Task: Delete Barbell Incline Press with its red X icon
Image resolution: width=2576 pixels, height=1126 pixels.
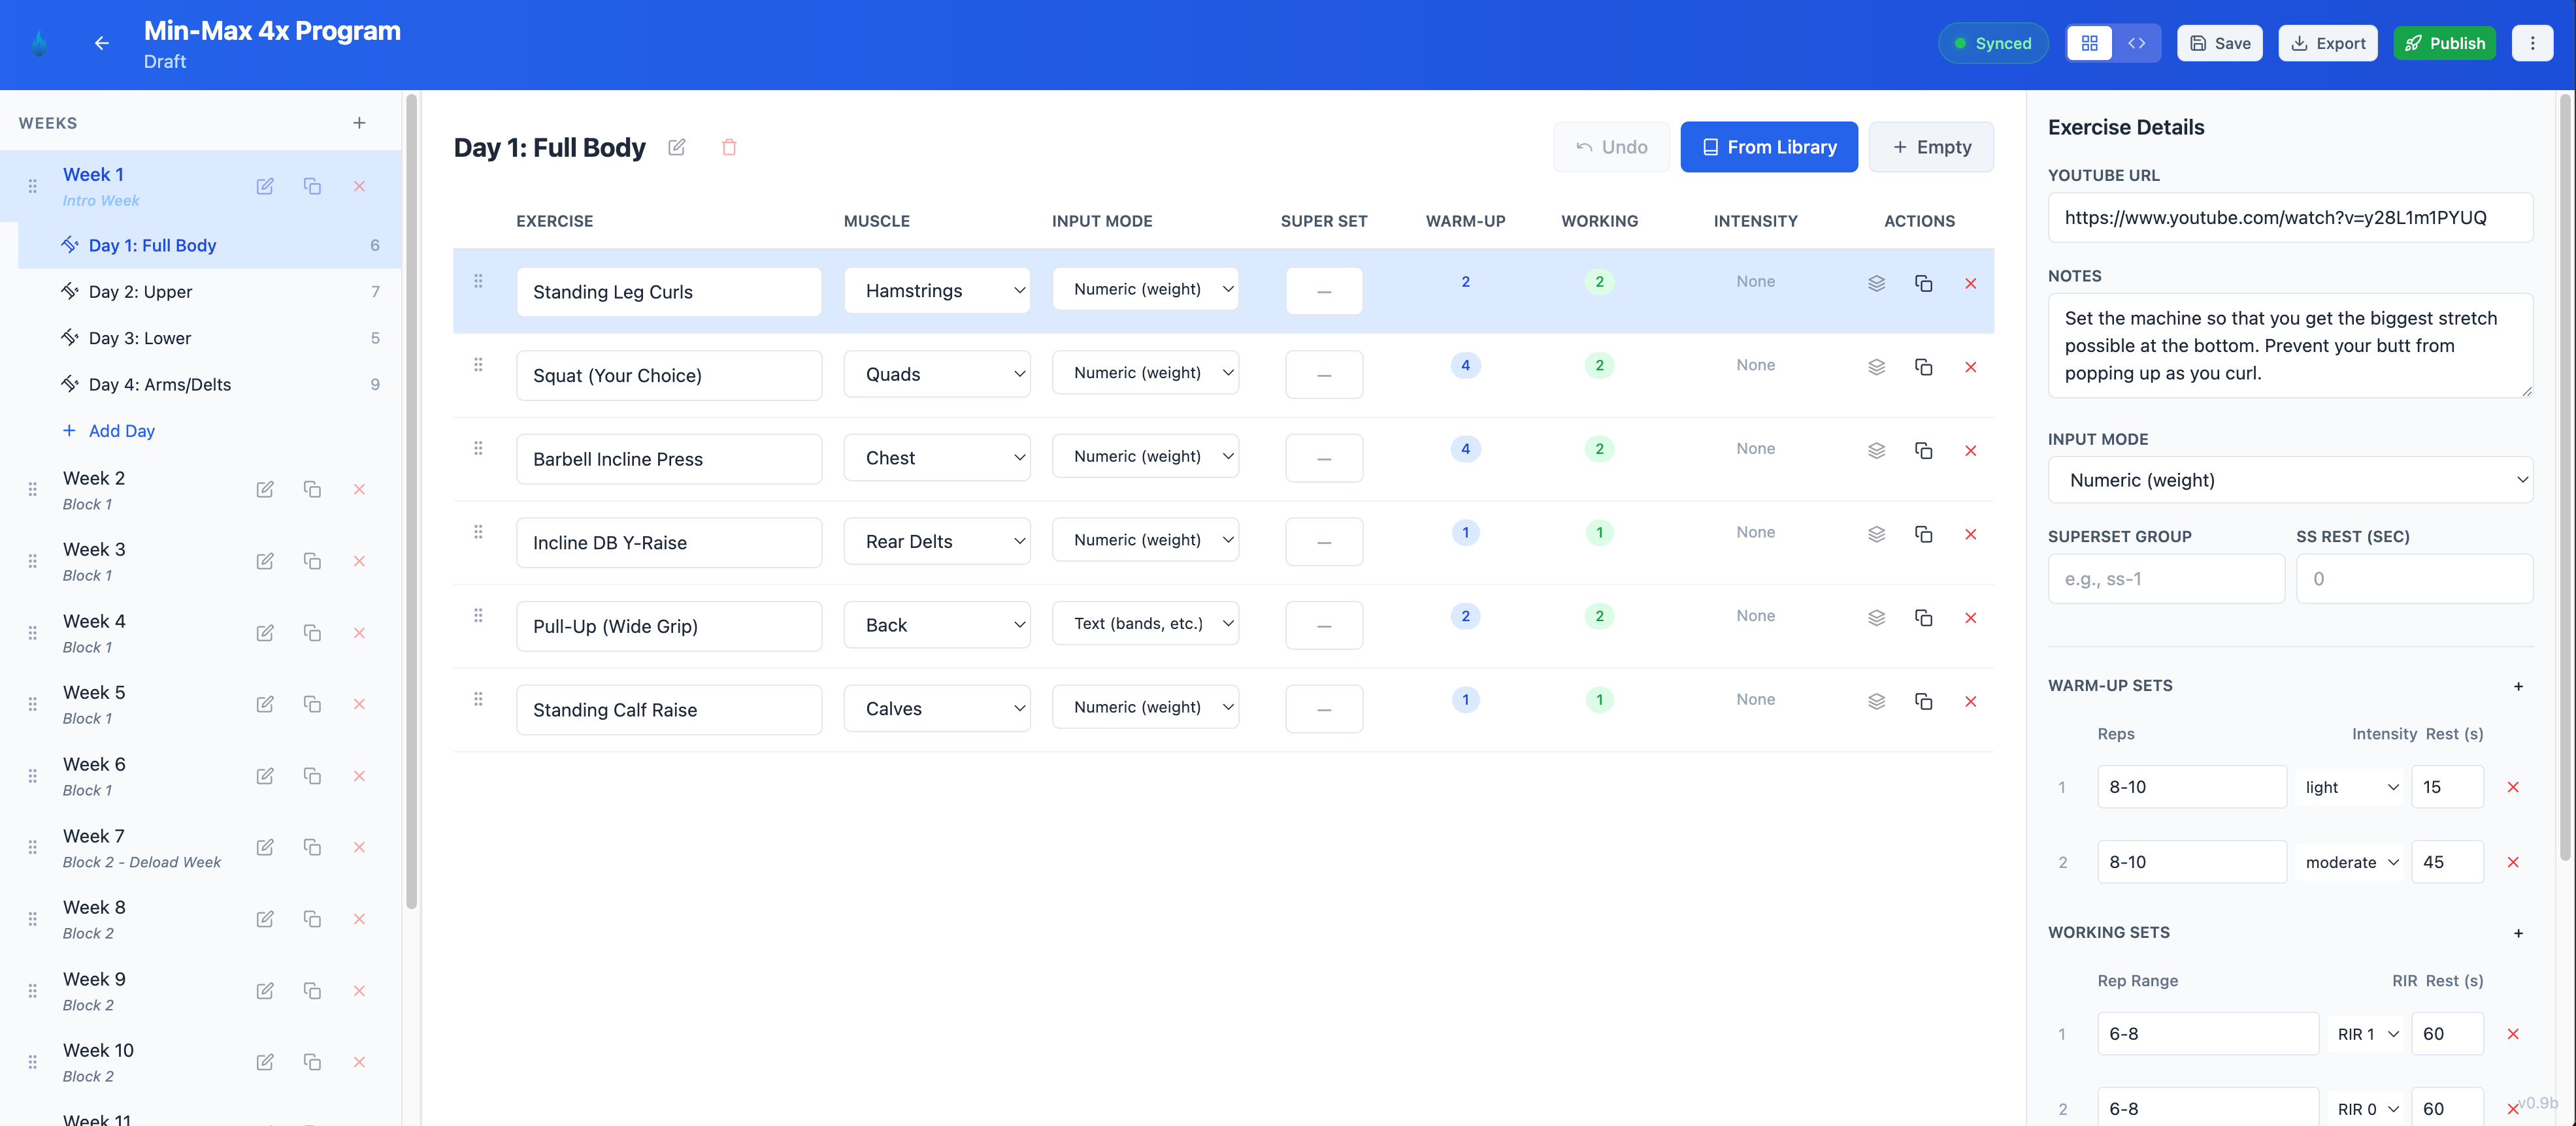Action: pyautogui.click(x=1971, y=451)
